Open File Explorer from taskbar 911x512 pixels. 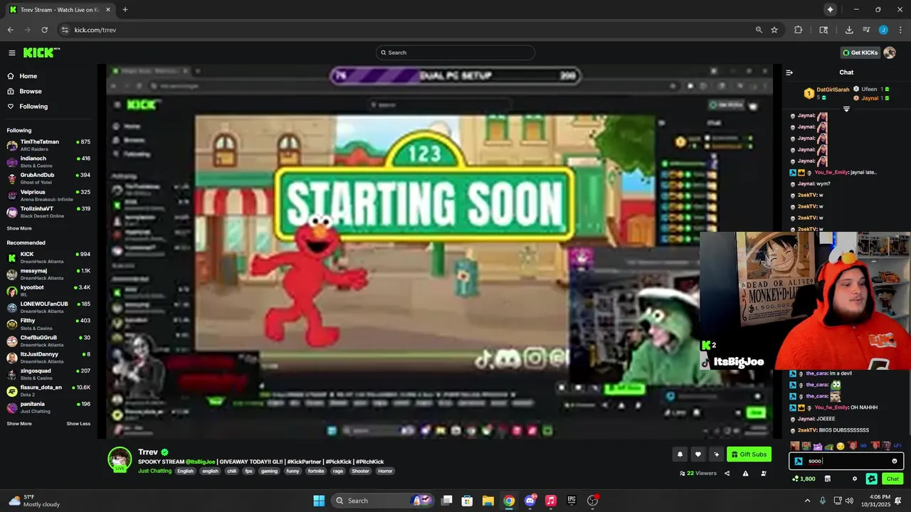[x=488, y=501]
